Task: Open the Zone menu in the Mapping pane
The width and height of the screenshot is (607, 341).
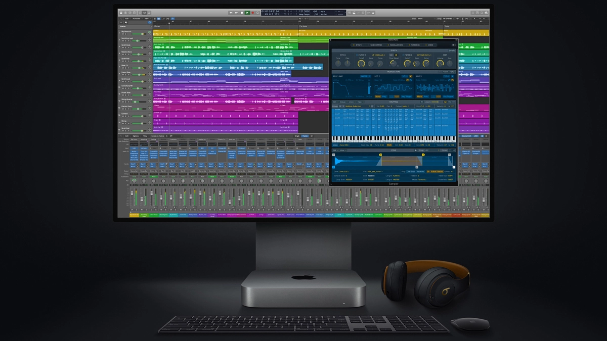Action: (353, 102)
